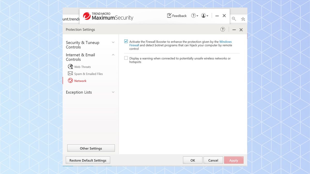Click the browser zoom magnifier icon
The image size is (310, 174).
234,19
